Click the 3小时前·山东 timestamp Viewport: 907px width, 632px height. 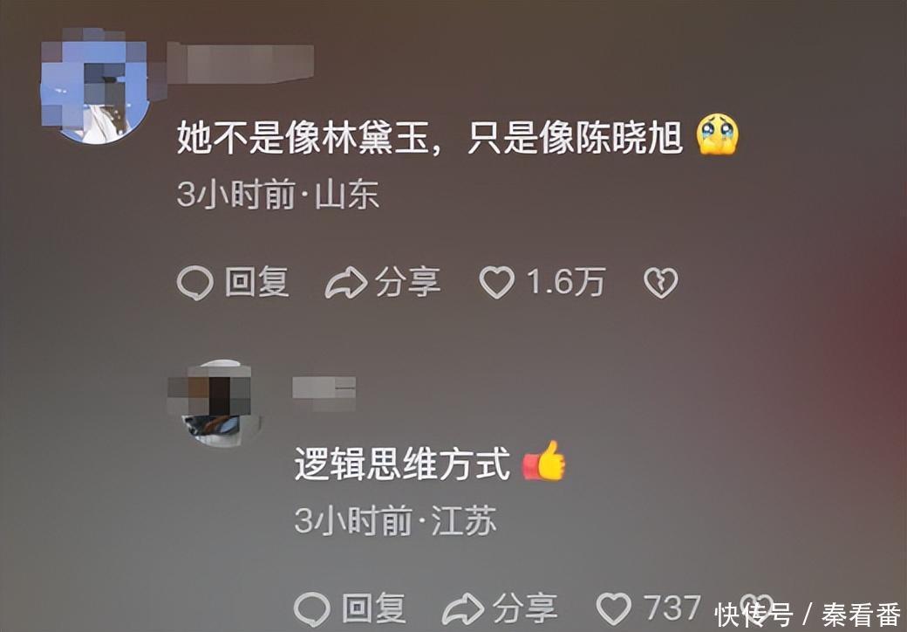[x=278, y=195]
